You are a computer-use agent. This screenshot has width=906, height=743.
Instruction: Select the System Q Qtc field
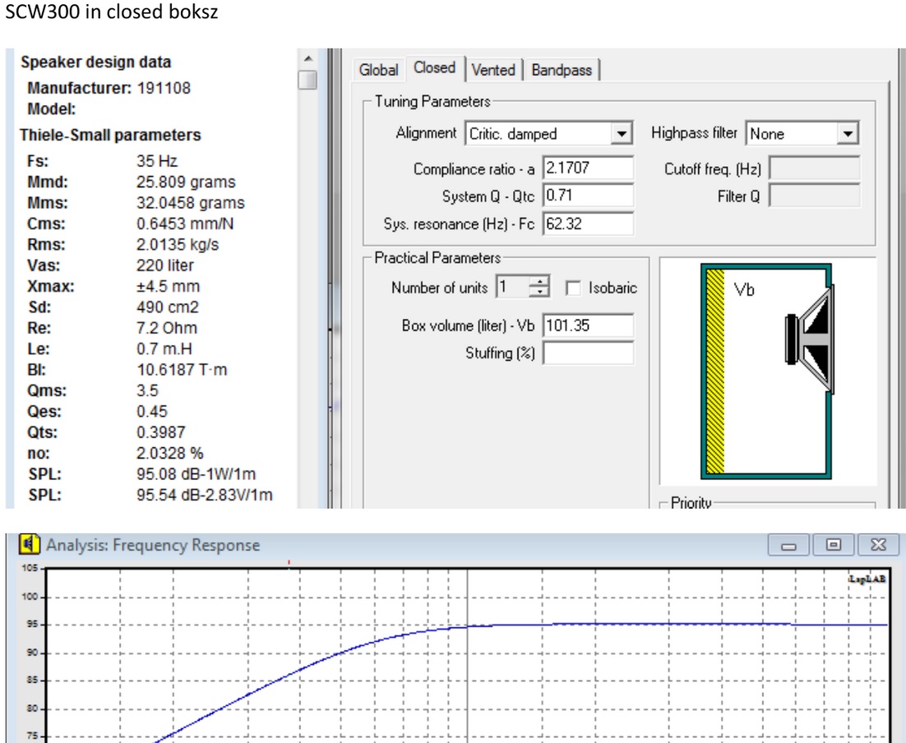click(588, 196)
